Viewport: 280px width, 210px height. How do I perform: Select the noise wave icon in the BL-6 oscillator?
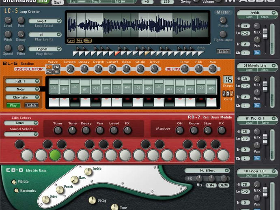[x=56, y=72]
